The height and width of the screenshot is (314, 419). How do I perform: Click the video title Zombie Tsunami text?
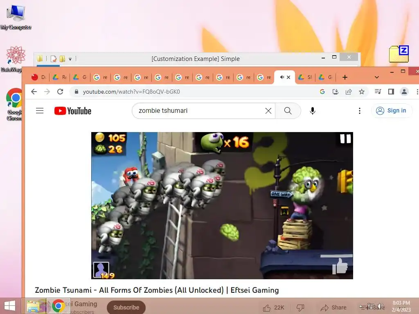point(157,290)
